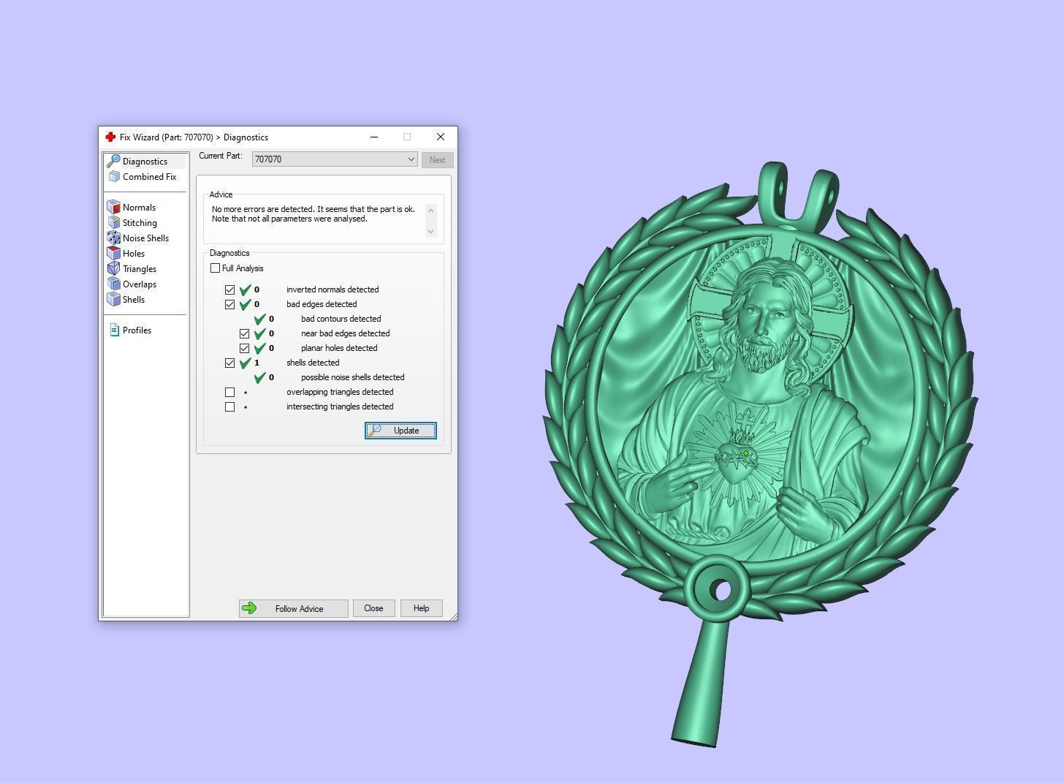Click the red cross Fix Wizard title icon
Screen dimensions: 1064x783
[110, 137]
